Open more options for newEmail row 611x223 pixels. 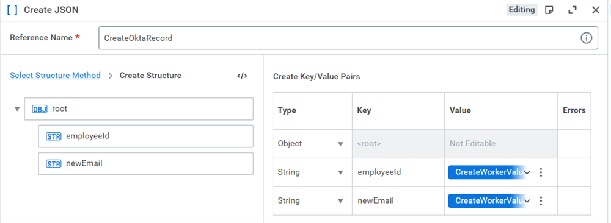(541, 200)
